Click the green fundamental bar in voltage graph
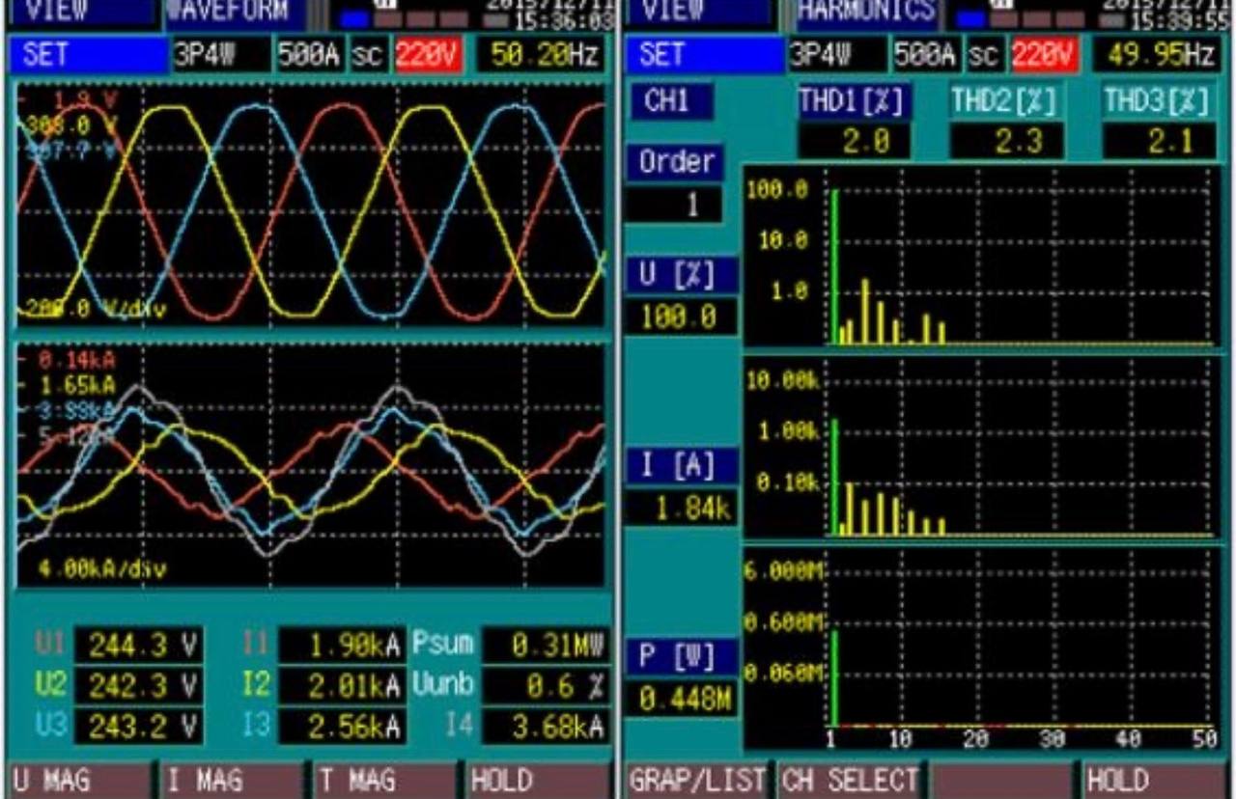 click(x=833, y=267)
